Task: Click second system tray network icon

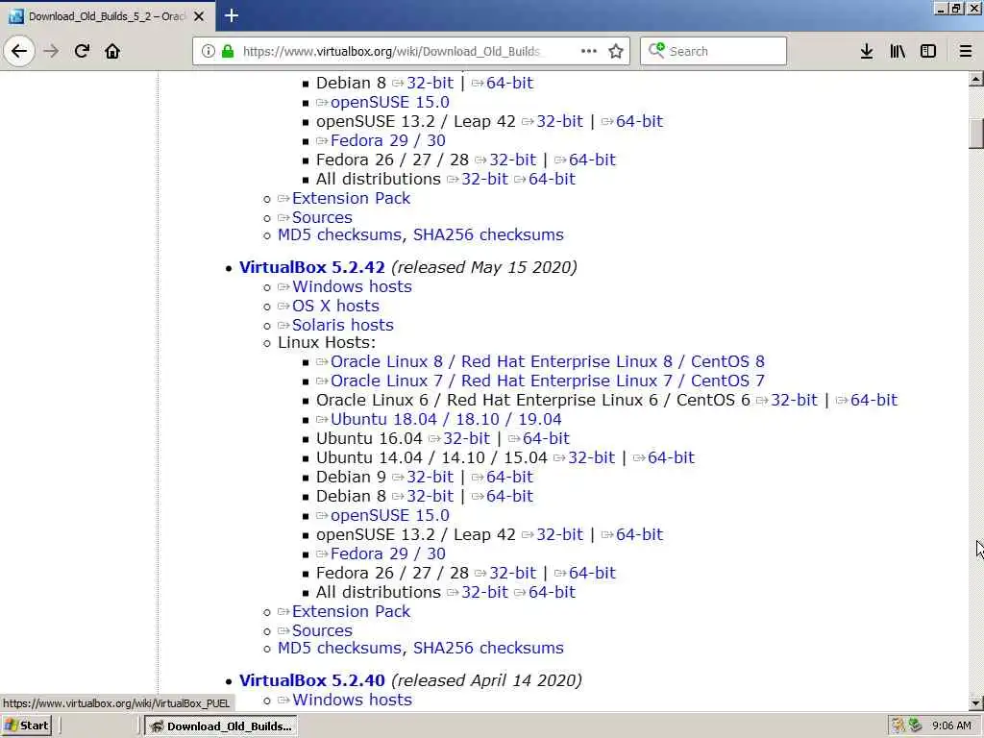Action: 915,726
